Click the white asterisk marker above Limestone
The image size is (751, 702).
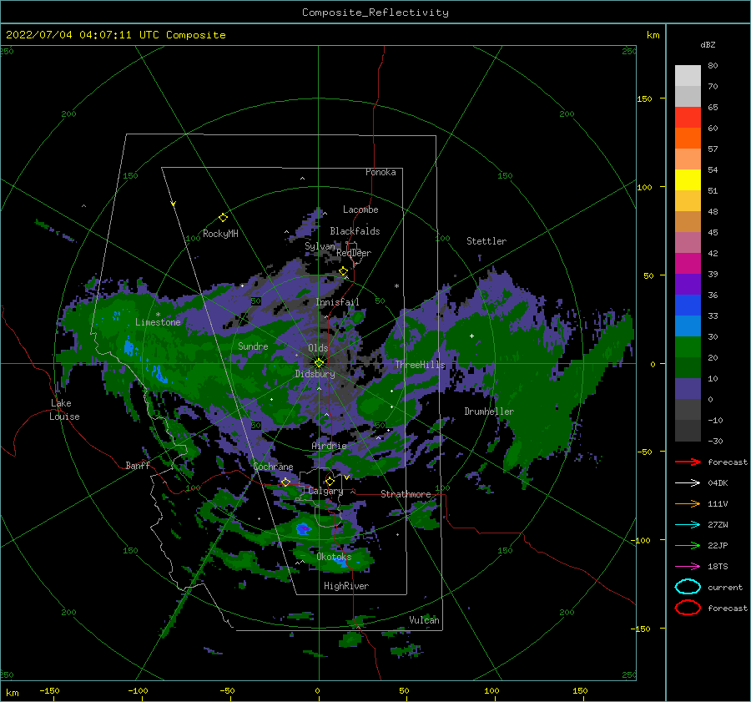click(x=158, y=315)
